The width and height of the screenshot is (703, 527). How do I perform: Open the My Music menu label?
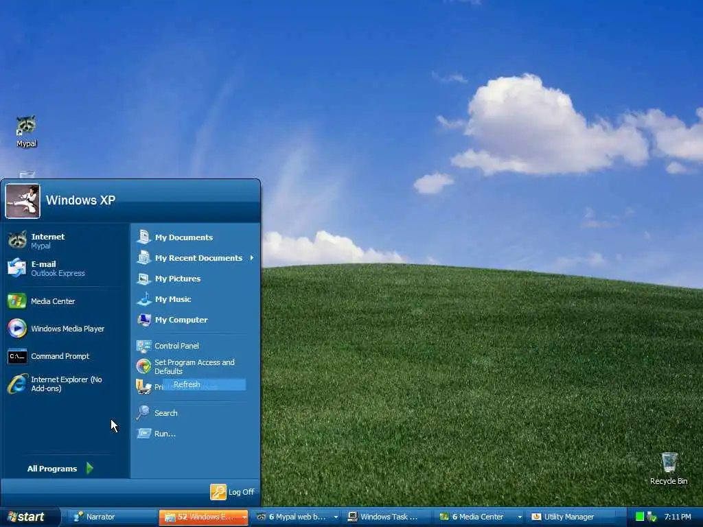tap(173, 299)
